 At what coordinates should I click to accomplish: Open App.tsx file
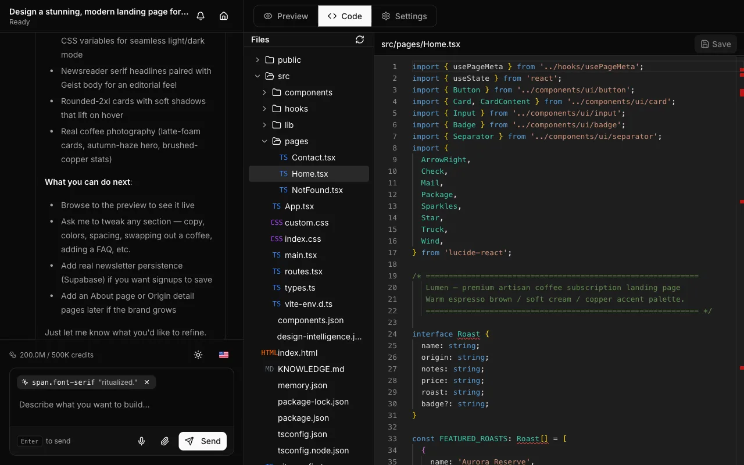tap(309, 206)
